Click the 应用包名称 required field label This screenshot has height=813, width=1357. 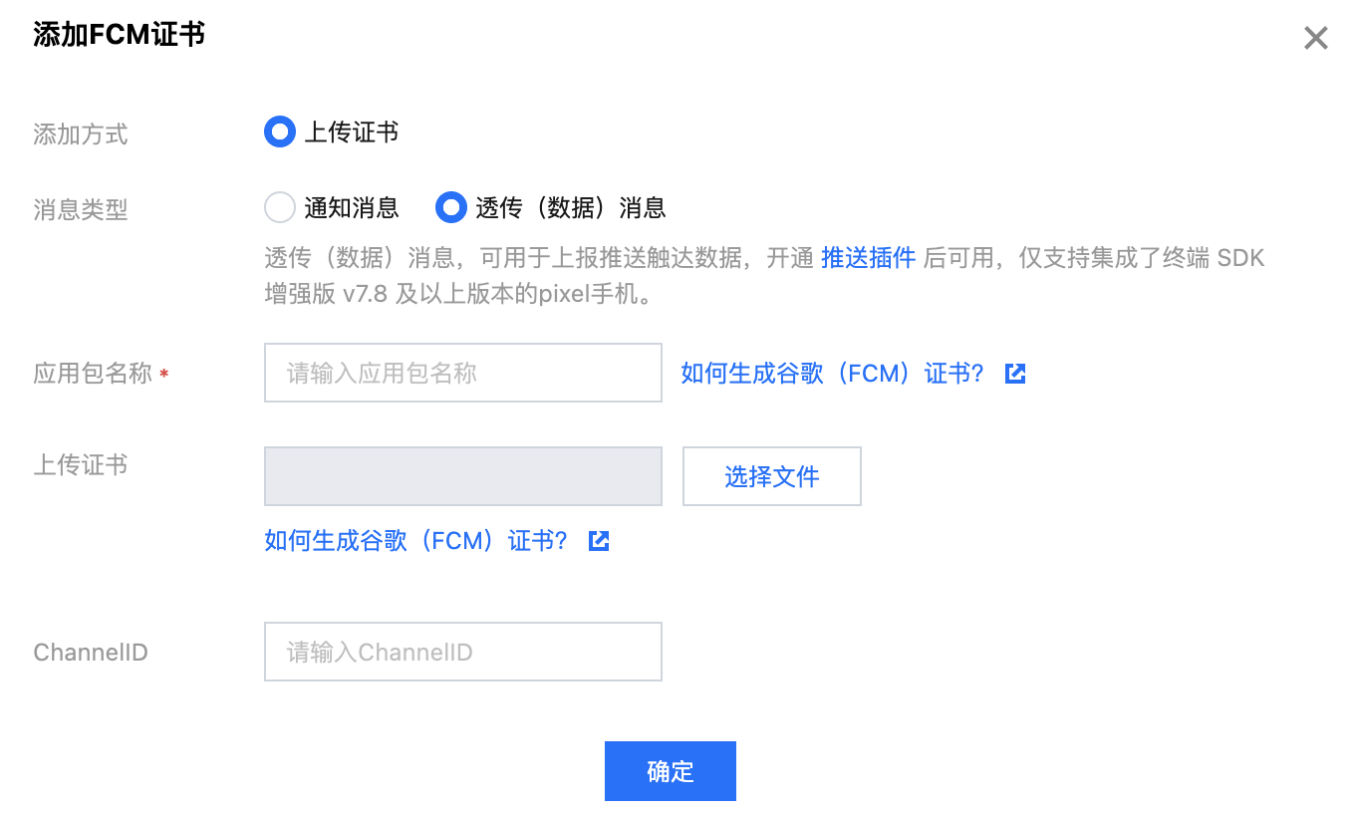tap(93, 374)
